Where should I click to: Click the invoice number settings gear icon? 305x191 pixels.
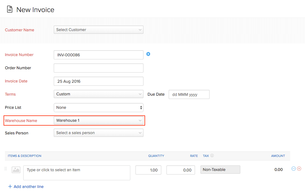pyautogui.click(x=148, y=54)
